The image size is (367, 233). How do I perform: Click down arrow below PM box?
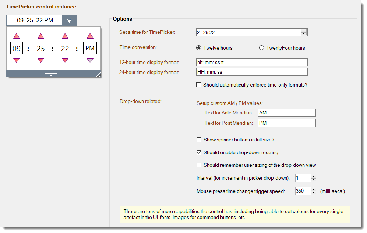[90, 60]
